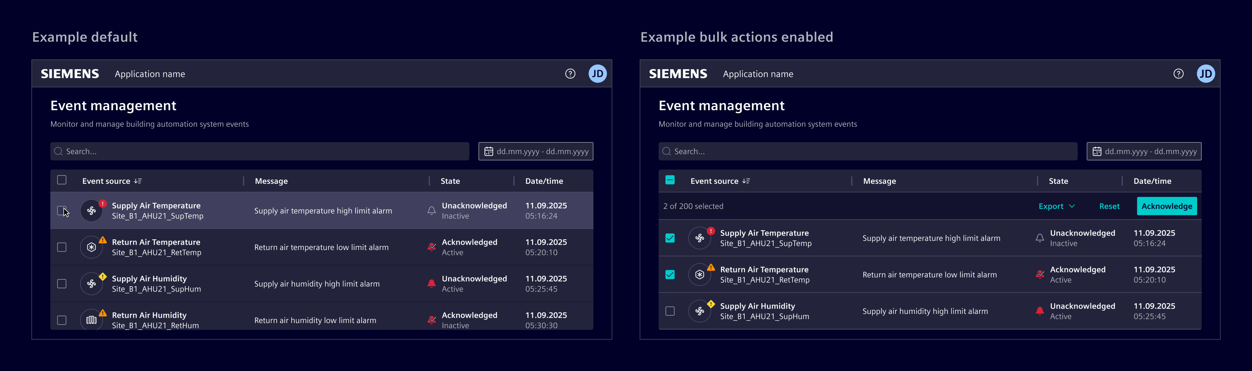Viewport: 1252px width, 371px height.
Task: Uncheck Return Air Temperature row checkbox, bulk example
Action: 670,274
